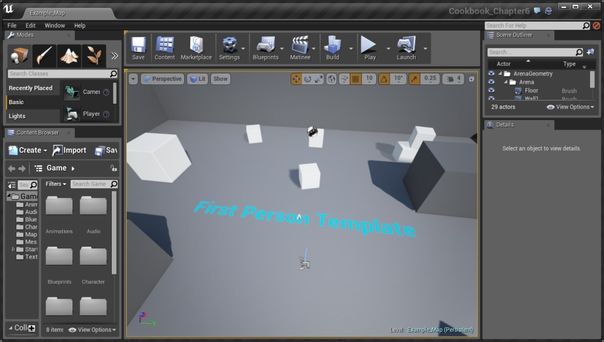Click the Scene Outliner add folder icon
604x342 pixels.
coord(590,52)
